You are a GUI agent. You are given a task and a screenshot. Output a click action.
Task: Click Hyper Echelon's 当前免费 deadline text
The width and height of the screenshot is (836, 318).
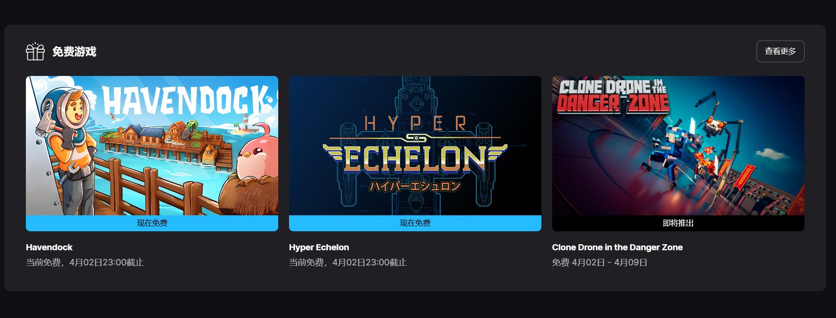click(x=348, y=262)
